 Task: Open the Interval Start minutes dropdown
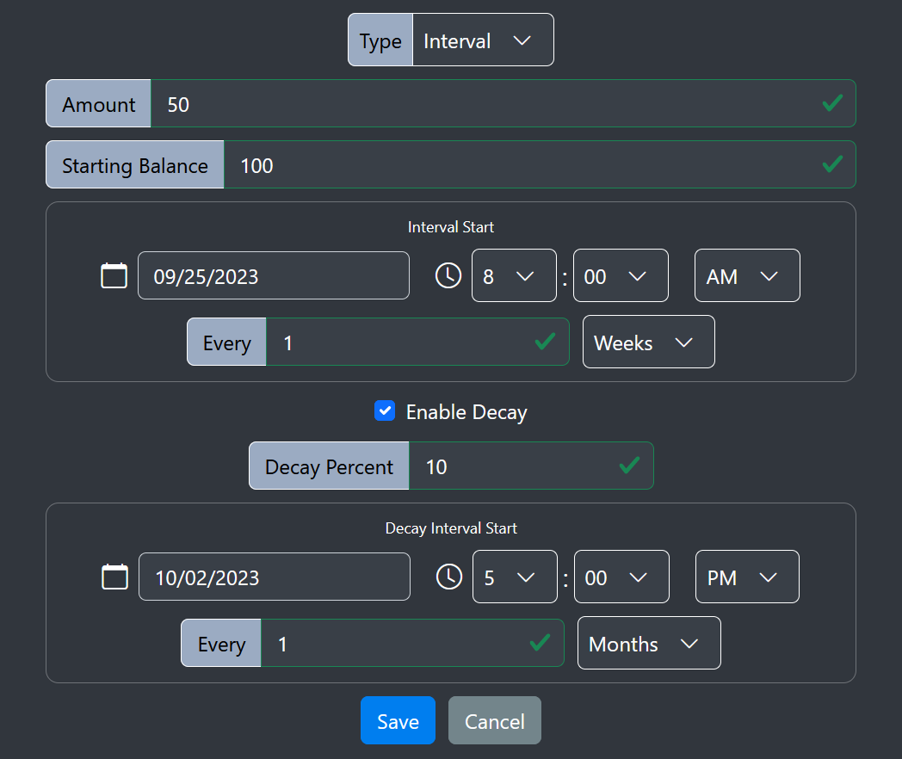[x=621, y=275]
